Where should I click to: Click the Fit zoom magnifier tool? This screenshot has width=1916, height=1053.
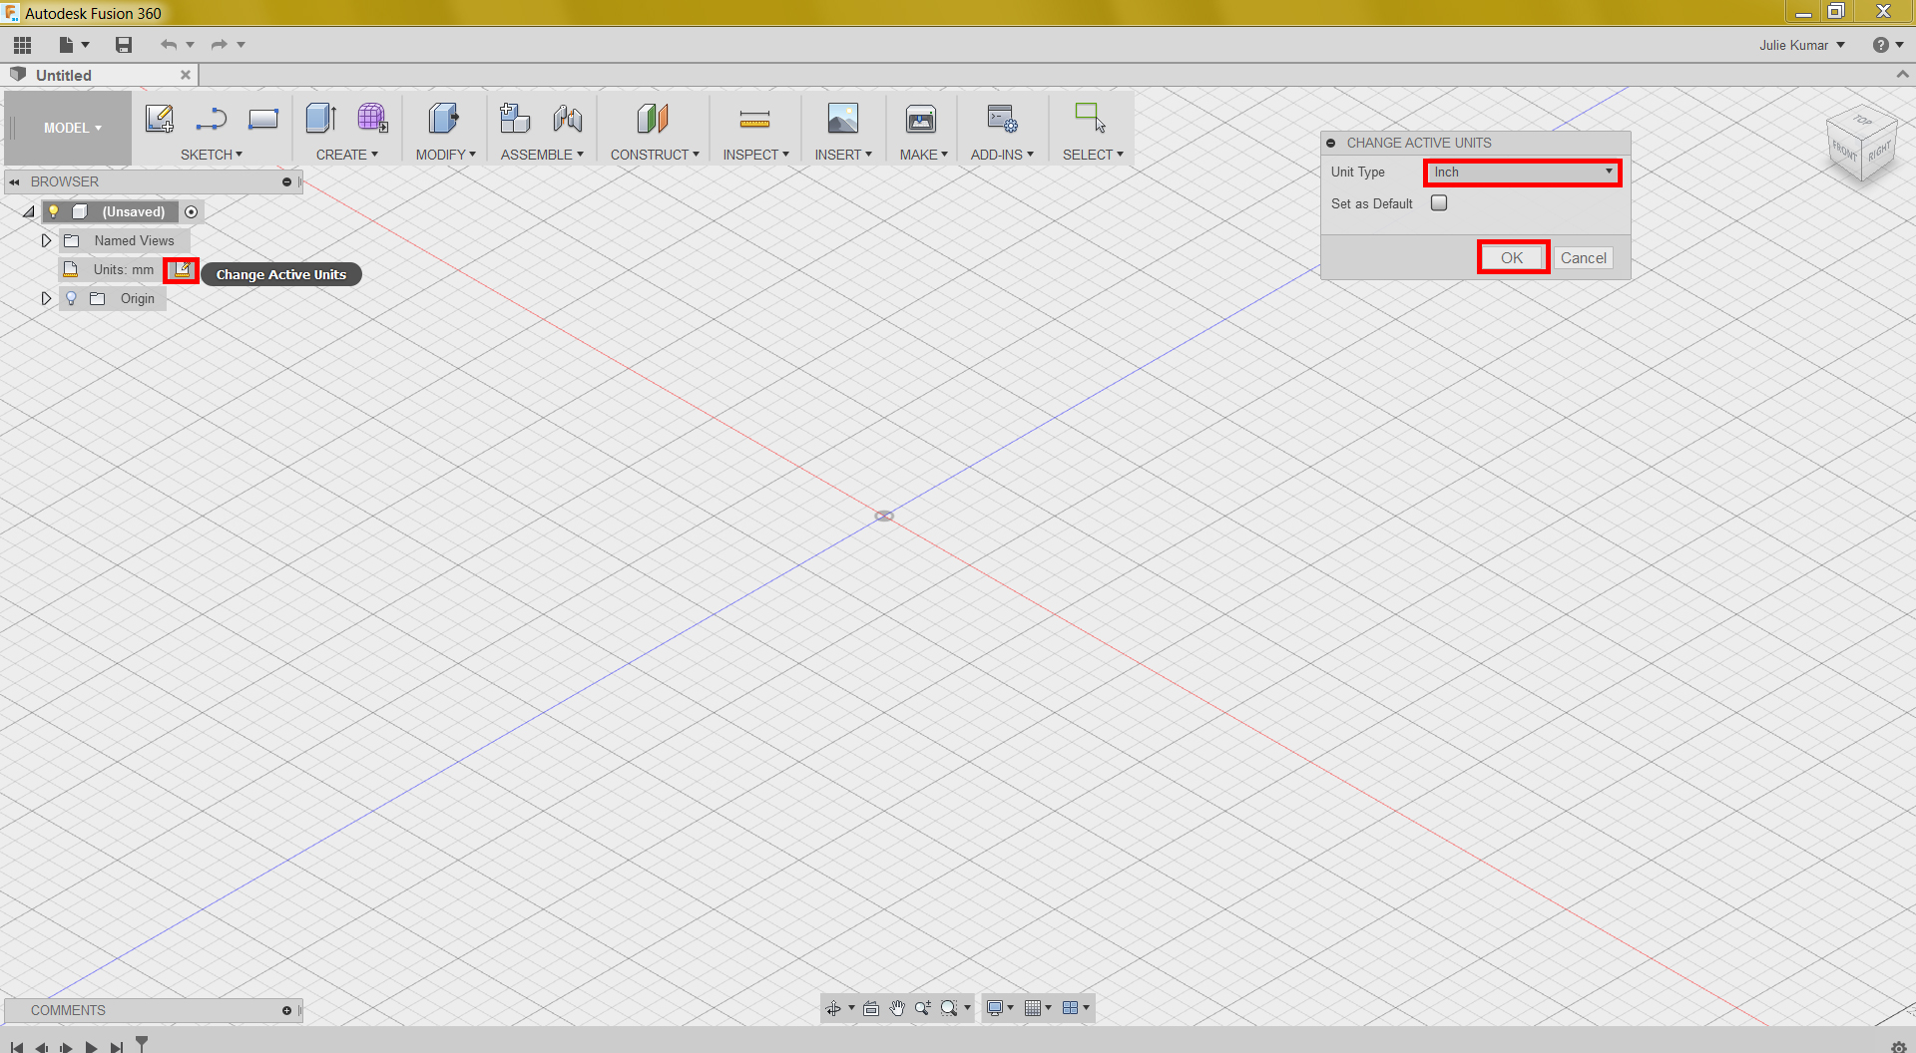949,1008
